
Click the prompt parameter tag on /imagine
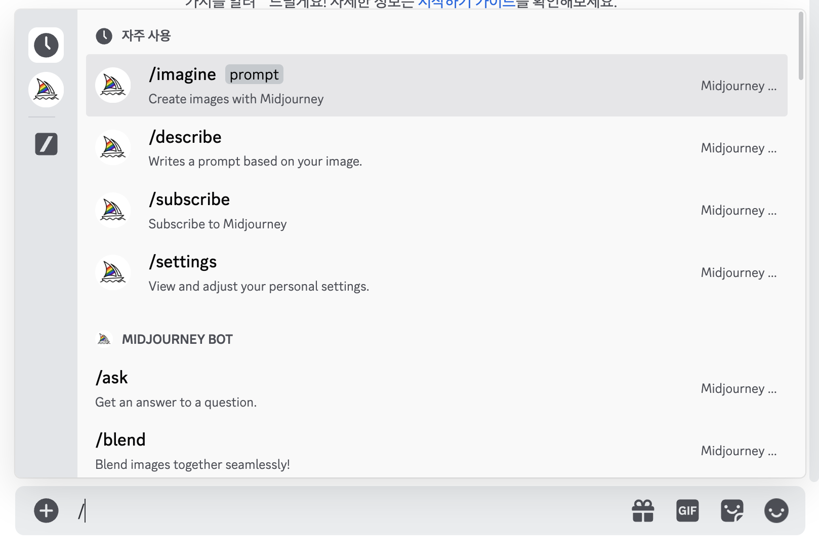pos(254,74)
